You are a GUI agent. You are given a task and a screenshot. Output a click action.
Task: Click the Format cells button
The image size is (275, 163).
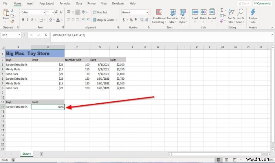(x=212, y=16)
